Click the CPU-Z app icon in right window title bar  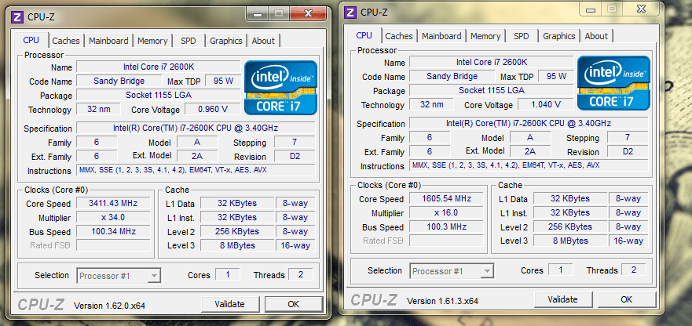[x=351, y=13]
